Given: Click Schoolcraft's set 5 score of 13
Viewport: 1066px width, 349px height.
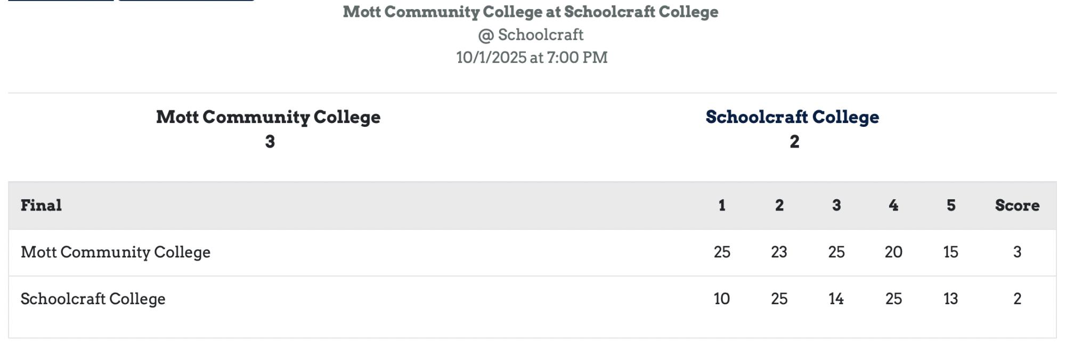Looking at the screenshot, I should (951, 299).
